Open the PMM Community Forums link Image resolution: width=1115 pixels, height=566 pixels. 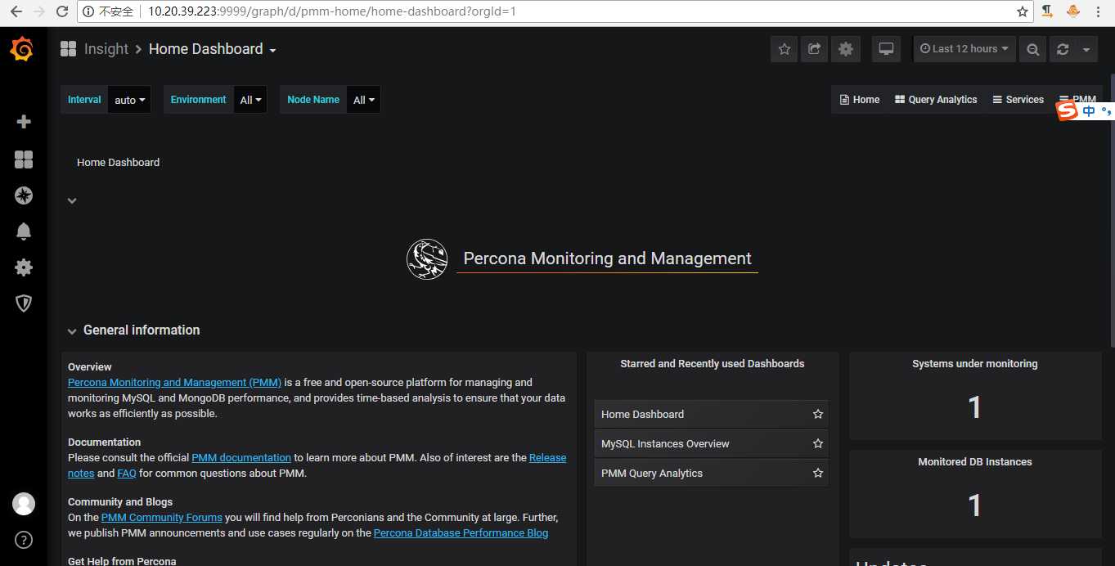tap(162, 517)
